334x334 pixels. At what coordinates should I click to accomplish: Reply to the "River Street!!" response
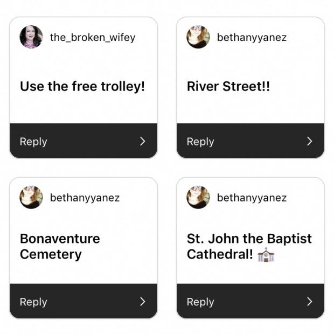(250, 141)
